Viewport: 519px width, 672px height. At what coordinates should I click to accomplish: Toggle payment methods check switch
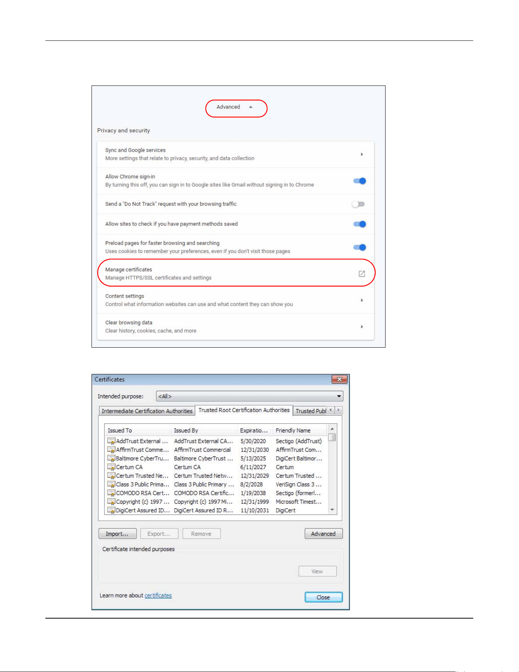[359, 224]
